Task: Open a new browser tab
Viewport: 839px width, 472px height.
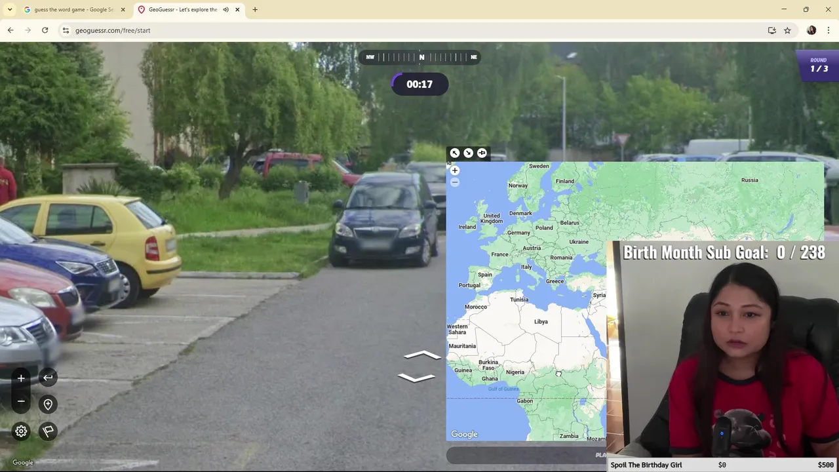Action: [x=255, y=10]
